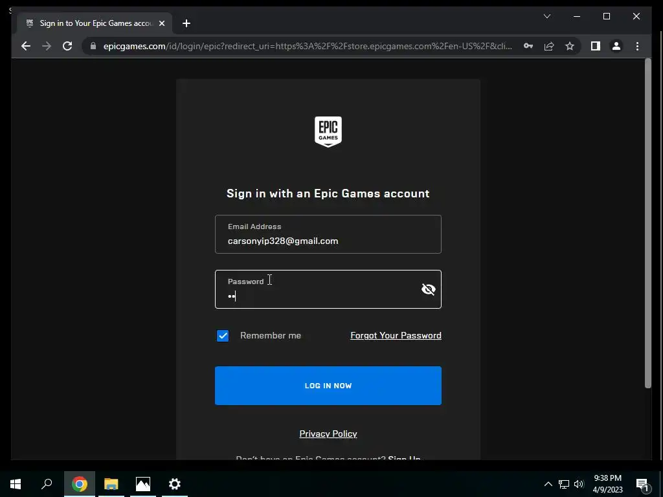This screenshot has height=497, width=663.
Task: Click the share page icon
Action: click(x=549, y=46)
